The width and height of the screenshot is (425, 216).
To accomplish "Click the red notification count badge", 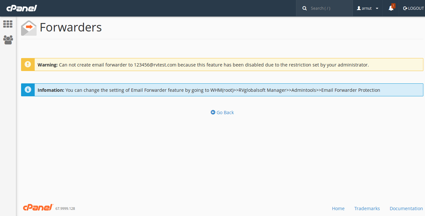I will 393,5.
